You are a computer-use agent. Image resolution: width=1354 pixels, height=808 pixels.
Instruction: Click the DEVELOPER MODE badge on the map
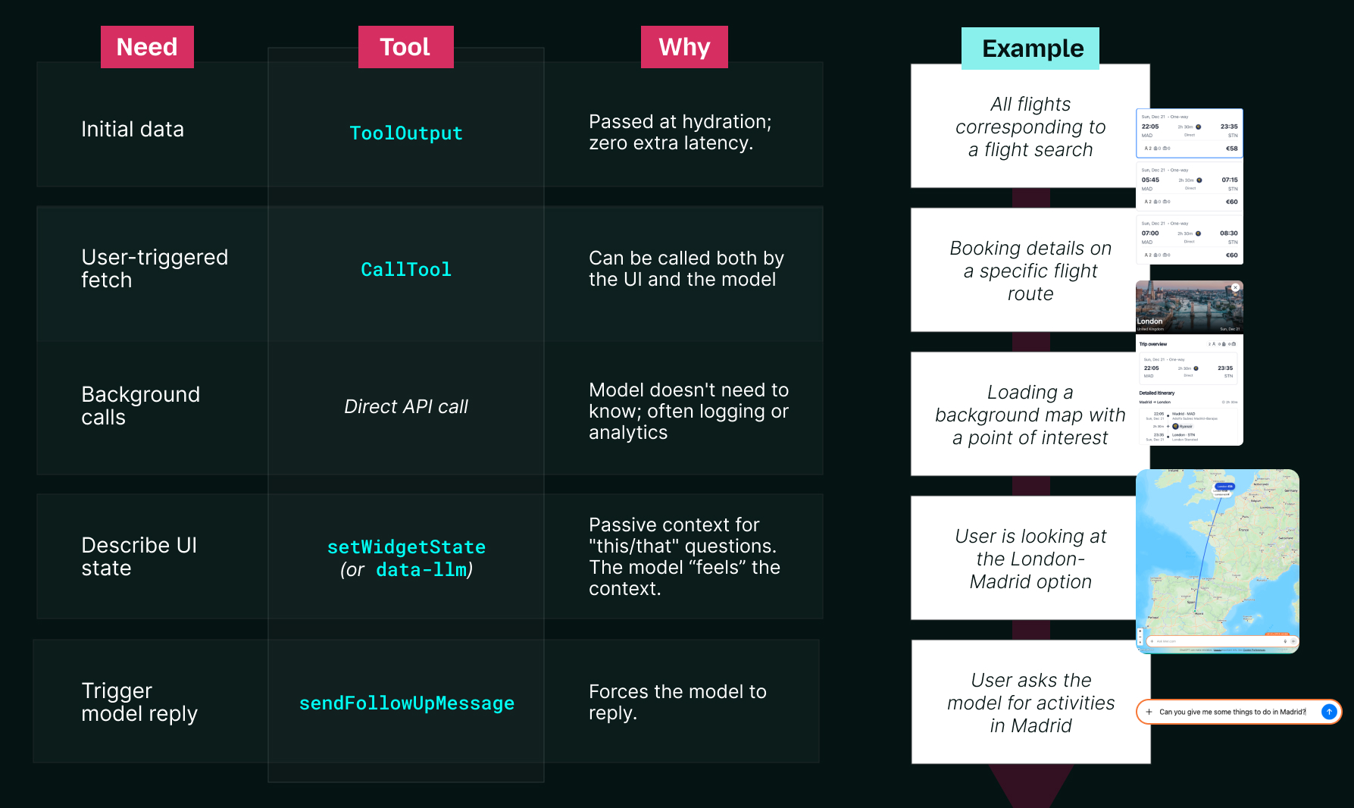click(x=1277, y=634)
